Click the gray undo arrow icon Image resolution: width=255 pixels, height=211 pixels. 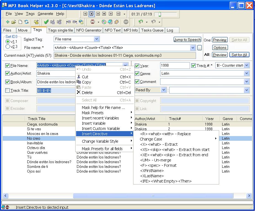click(x=153, y=22)
